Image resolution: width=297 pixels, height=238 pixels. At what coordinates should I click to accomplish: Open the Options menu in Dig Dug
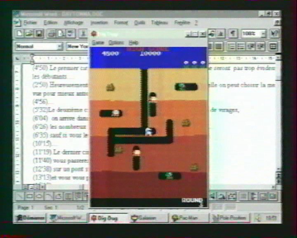(x=116, y=43)
